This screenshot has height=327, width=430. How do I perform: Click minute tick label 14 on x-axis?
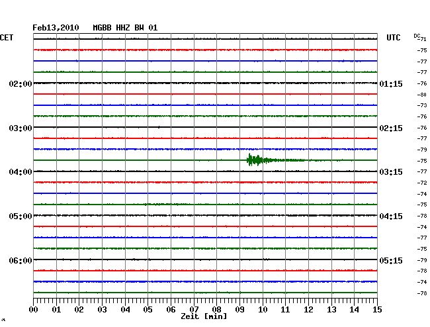[354, 309]
